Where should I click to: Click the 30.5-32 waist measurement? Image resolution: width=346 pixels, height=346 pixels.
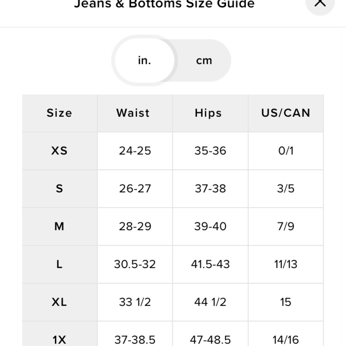tap(135, 264)
